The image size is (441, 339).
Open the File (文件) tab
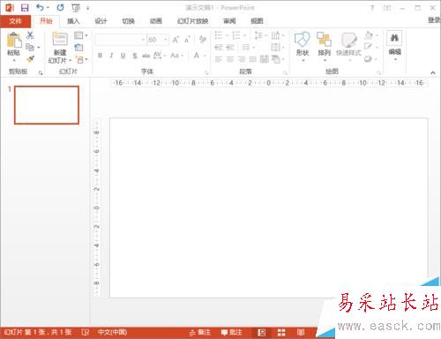(x=15, y=21)
